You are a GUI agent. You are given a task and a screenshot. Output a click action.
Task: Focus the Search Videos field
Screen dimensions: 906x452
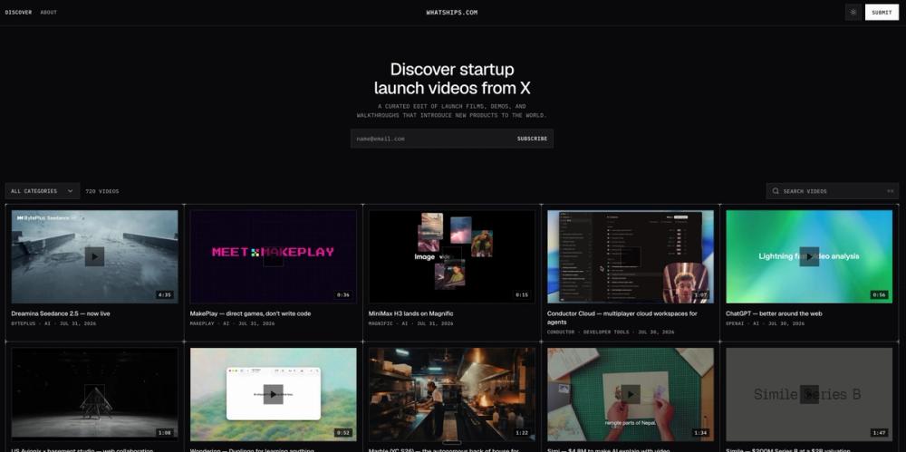[x=832, y=191]
